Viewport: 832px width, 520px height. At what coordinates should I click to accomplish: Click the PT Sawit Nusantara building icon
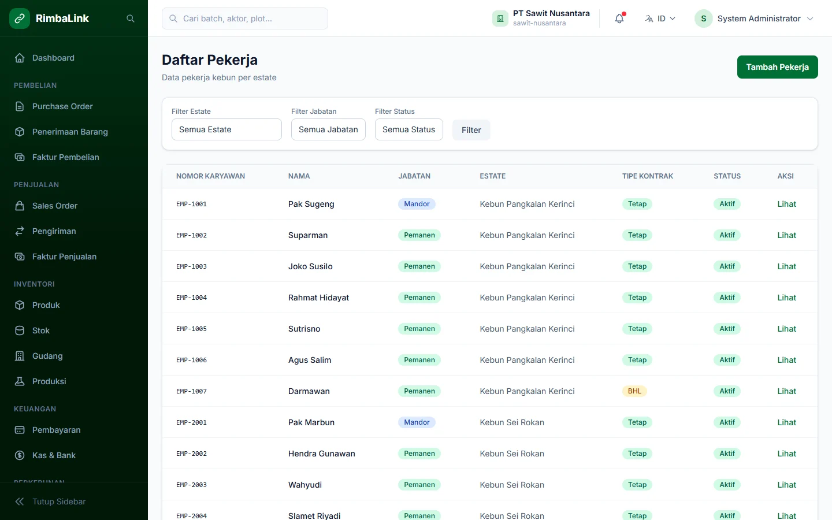(500, 18)
